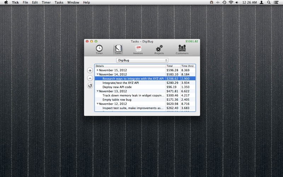Click the 4.217 hours cell
The height and width of the screenshot is (177, 283).
[x=185, y=95]
